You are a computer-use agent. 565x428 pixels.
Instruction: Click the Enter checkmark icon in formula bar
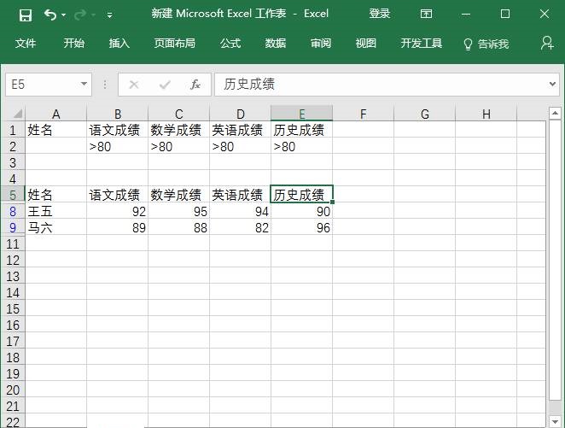click(165, 85)
